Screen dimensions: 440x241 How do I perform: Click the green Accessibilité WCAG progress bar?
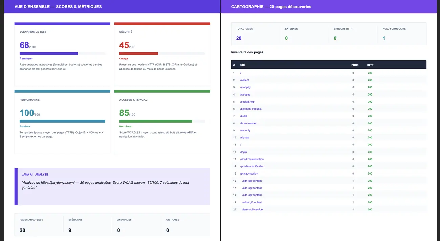tap(162, 121)
